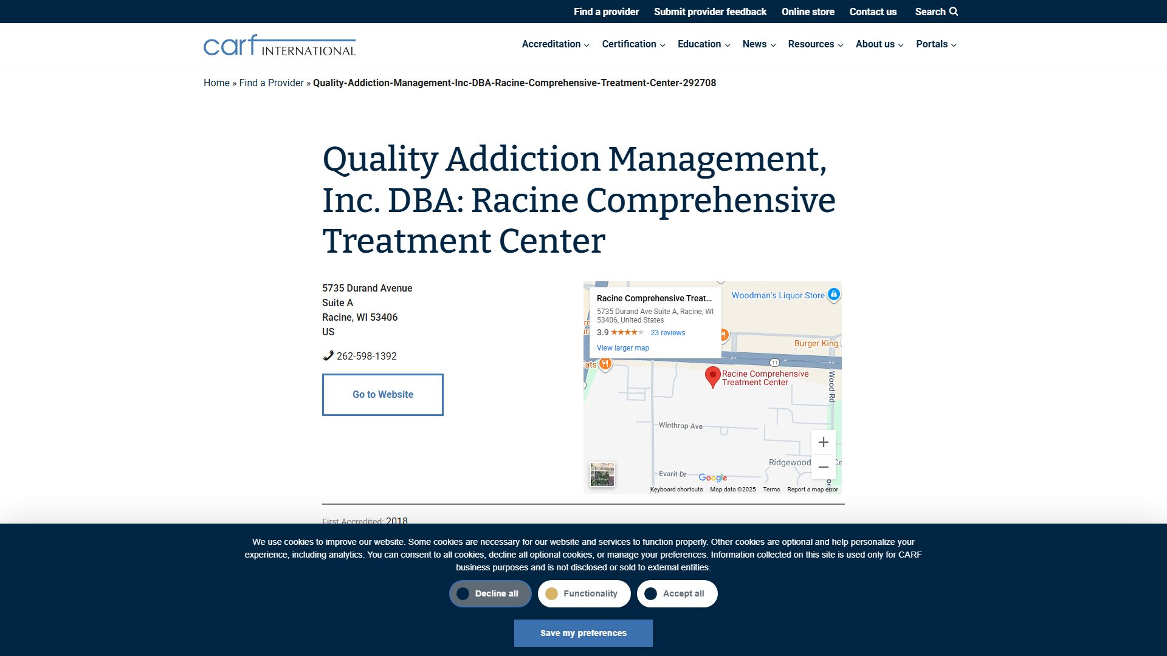
Task: Zoom out on the map
Action: point(824,467)
